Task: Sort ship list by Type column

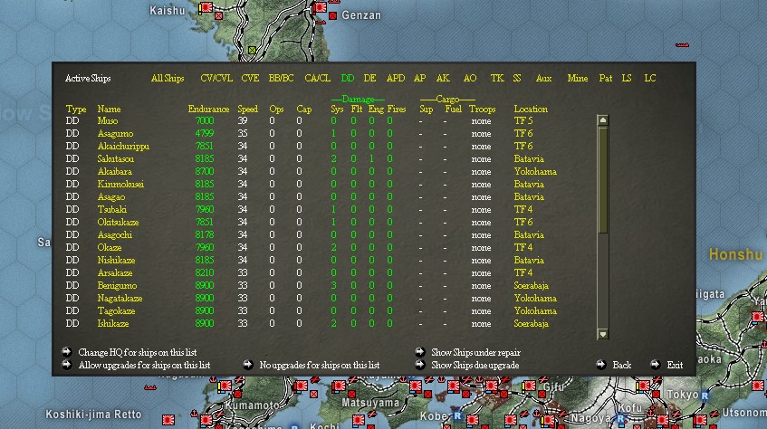Action: click(76, 110)
